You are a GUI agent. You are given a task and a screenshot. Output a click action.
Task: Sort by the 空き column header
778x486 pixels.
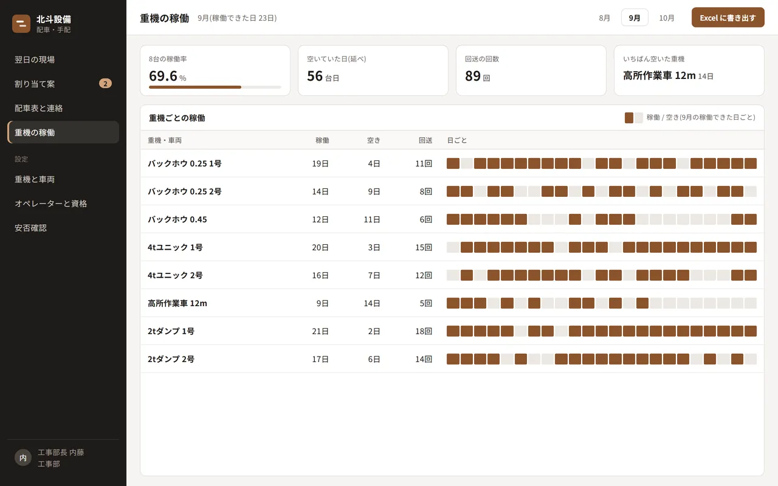pyautogui.click(x=374, y=140)
